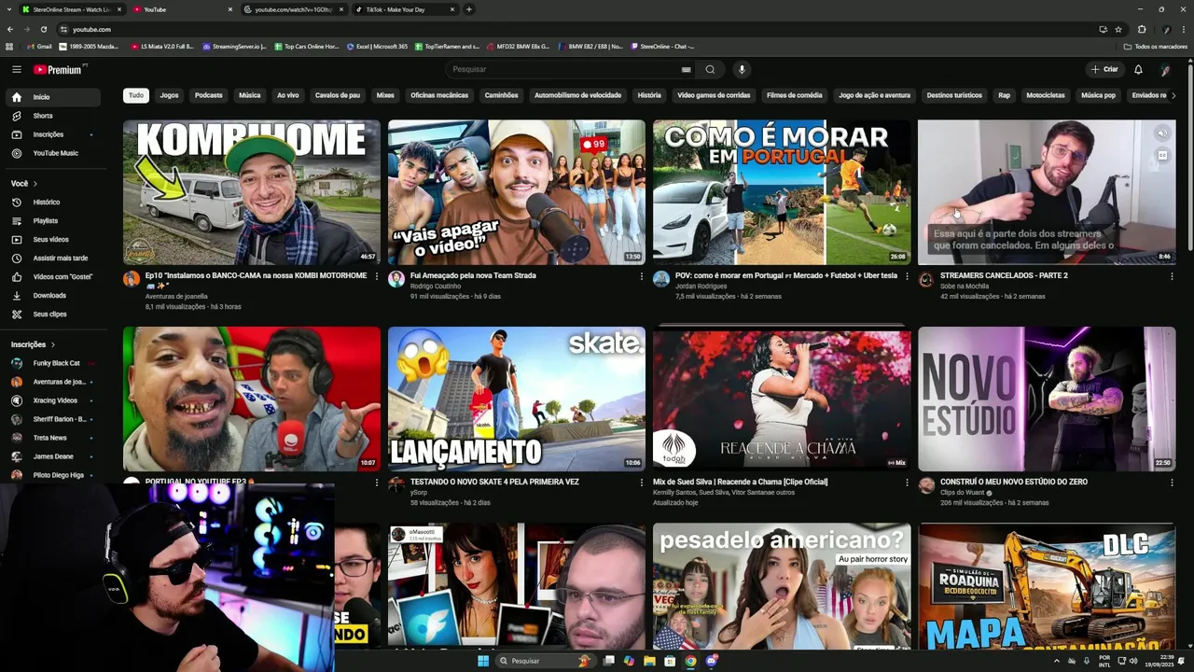Open options menu for morar em Portugal video
The height and width of the screenshot is (672, 1194).
pyautogui.click(x=906, y=276)
